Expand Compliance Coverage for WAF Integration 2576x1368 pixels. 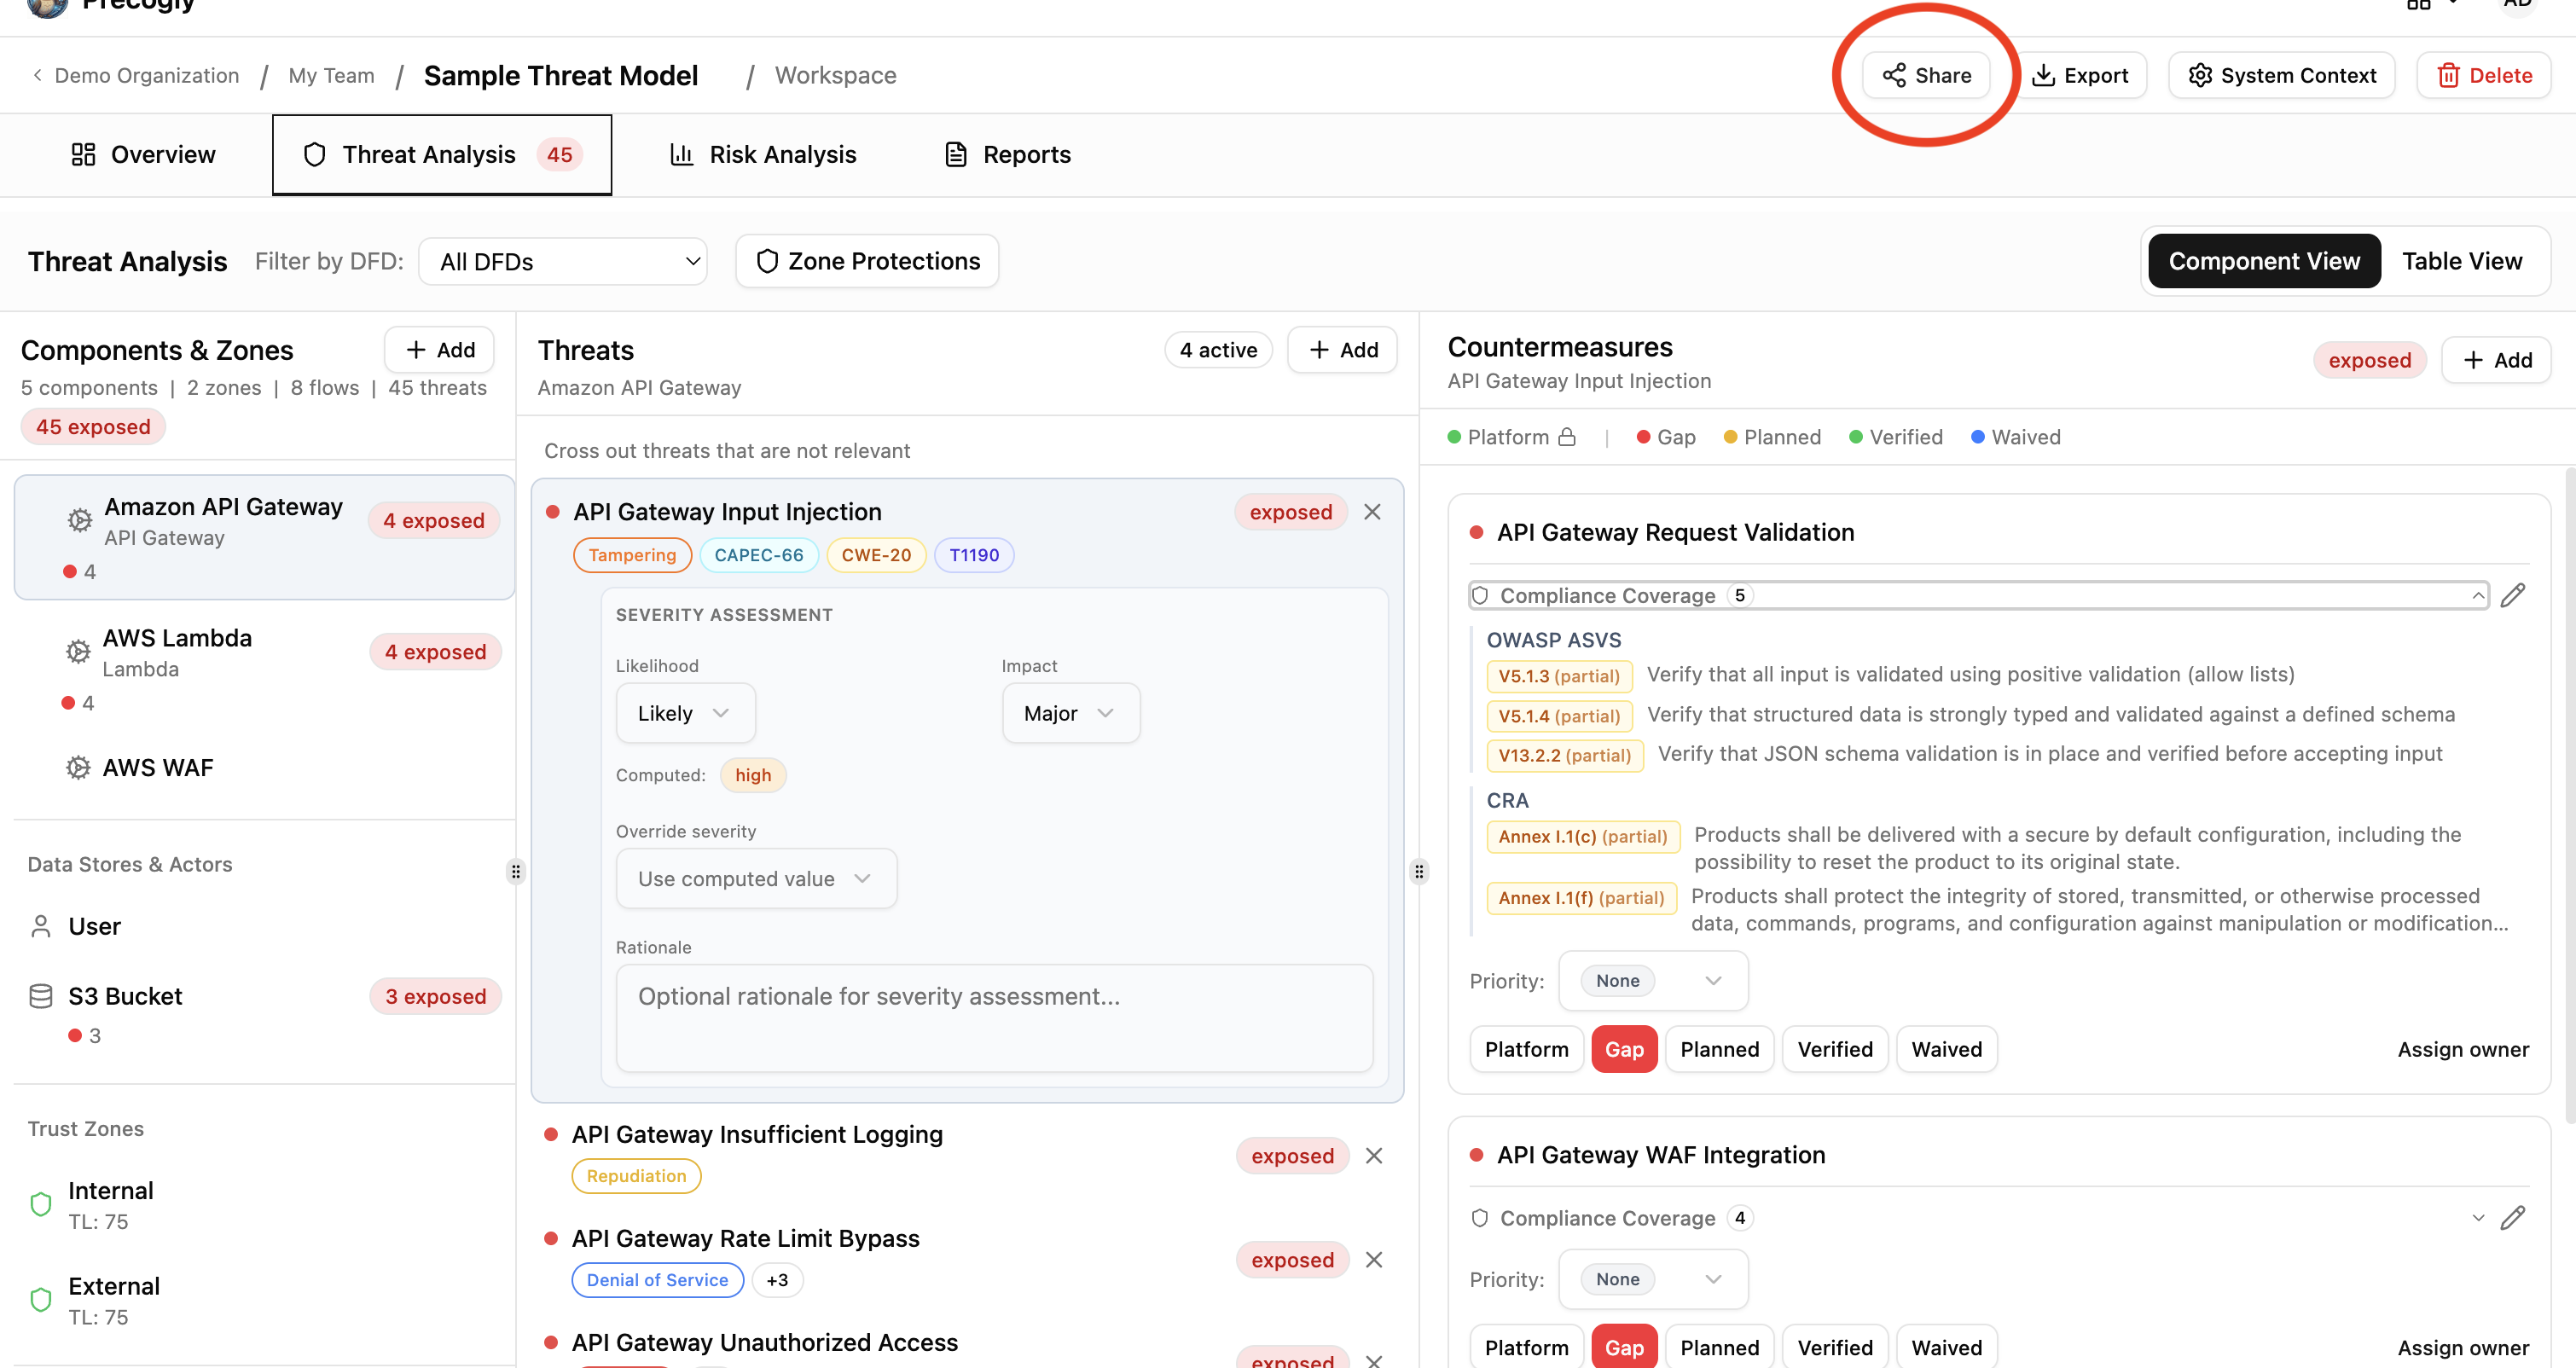click(x=1978, y=1218)
